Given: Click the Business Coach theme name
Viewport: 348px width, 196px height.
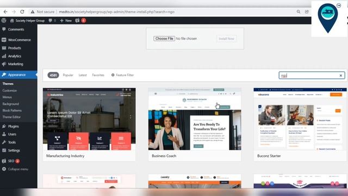Looking at the screenshot, I should 164,156.
